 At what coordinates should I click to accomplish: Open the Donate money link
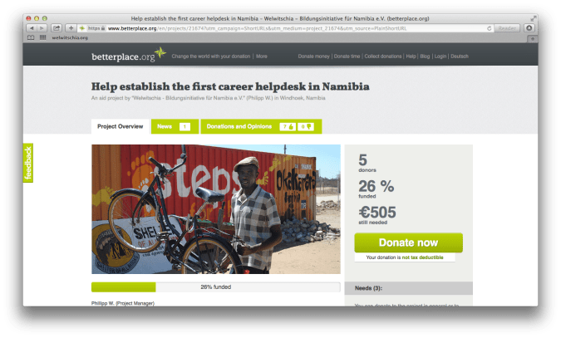tap(314, 56)
